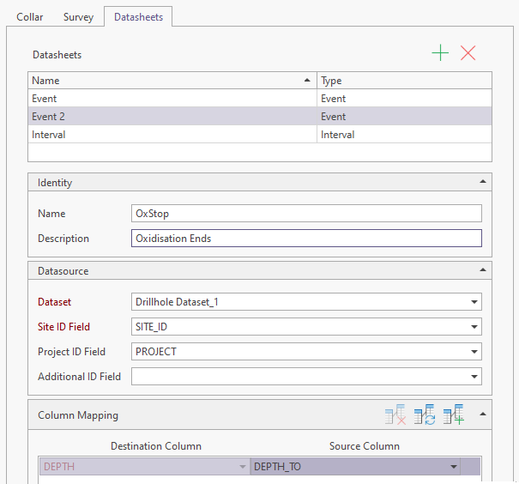Switch to the Survey tab
The height and width of the screenshot is (484, 519).
click(x=78, y=17)
